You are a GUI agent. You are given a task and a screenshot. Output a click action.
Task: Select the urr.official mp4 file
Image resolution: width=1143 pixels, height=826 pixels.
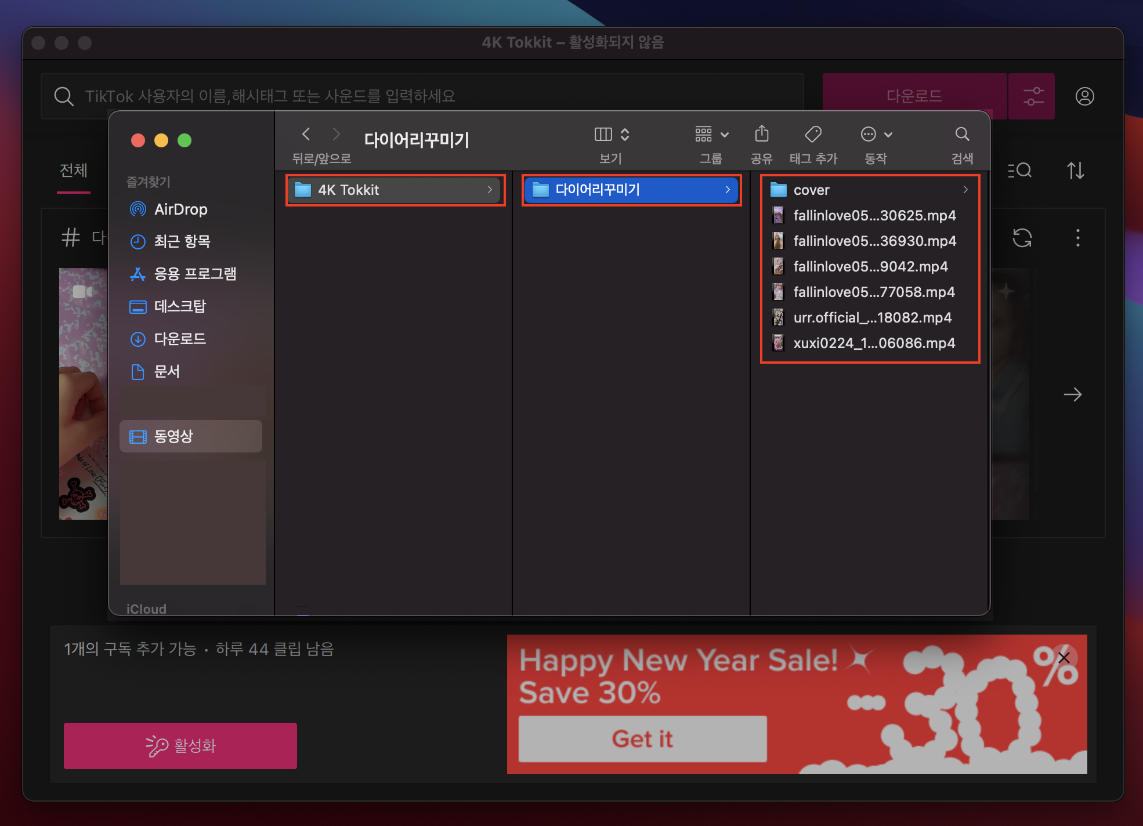(872, 317)
